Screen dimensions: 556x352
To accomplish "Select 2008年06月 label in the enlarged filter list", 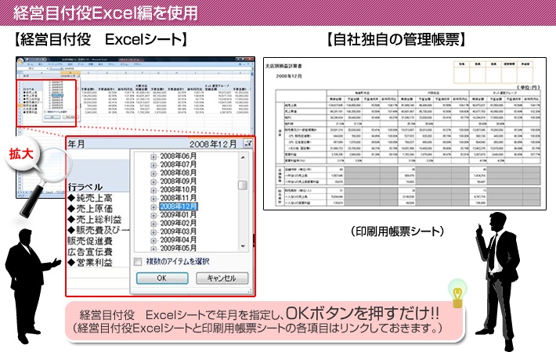I will tap(178, 156).
